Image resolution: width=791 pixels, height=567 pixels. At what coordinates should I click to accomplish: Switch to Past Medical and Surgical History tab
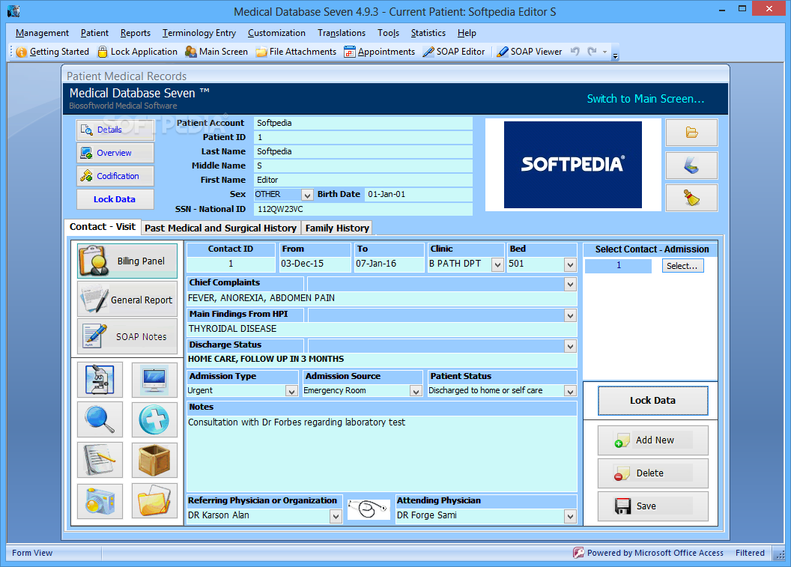220,228
